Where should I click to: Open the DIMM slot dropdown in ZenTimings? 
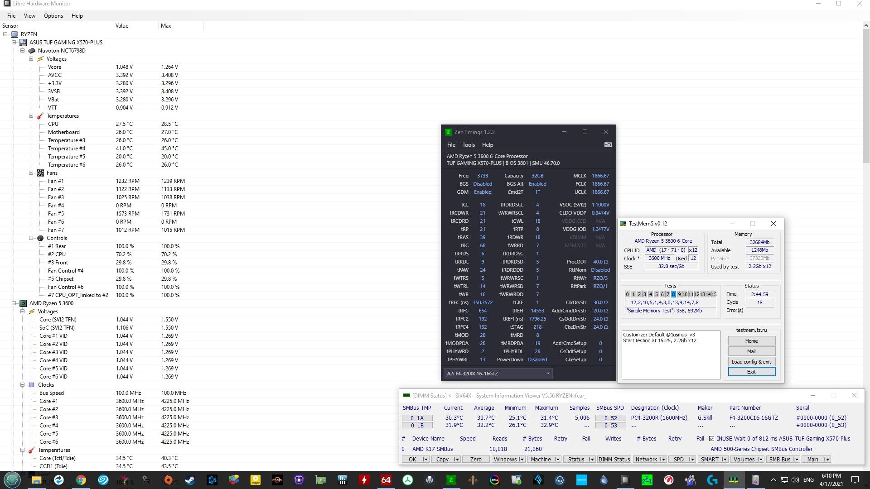(x=498, y=374)
